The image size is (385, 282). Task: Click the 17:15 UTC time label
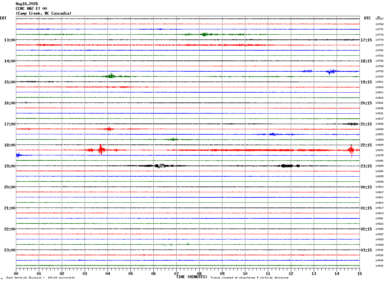tap(366, 40)
